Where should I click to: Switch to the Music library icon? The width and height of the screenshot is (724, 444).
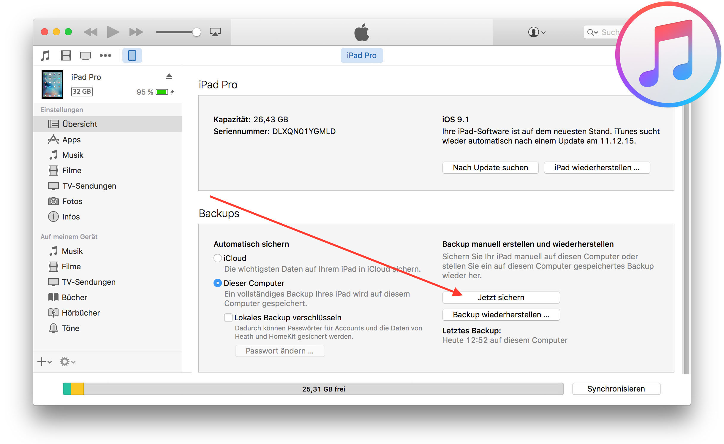point(45,55)
